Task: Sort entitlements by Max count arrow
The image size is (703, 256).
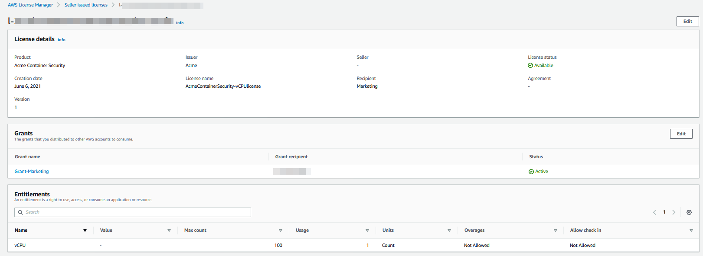Action: coord(281,230)
